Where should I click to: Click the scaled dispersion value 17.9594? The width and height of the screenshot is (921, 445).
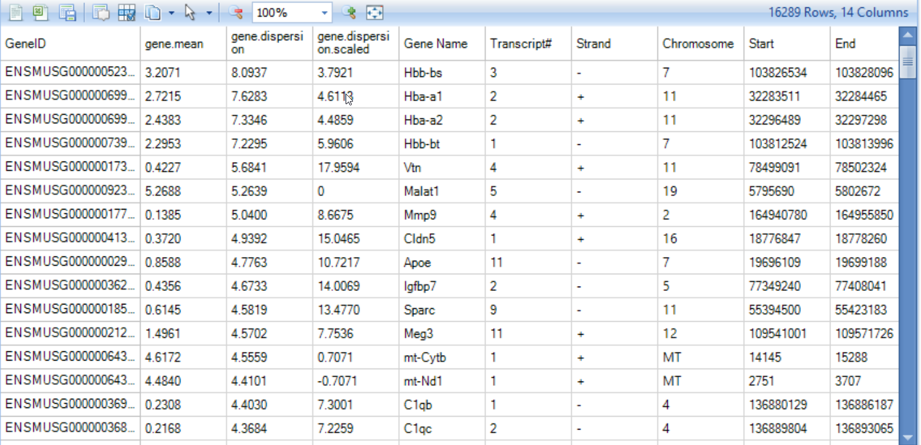coord(339,168)
